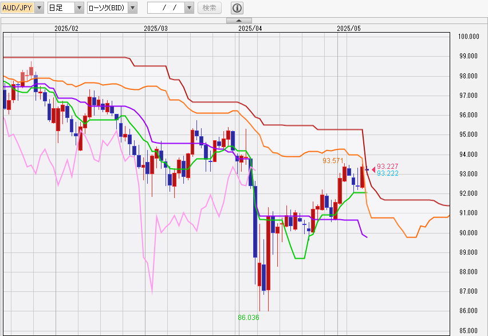Collapse the toolbar using the small up arrow
The height and width of the screenshot is (336, 488).
239,21
